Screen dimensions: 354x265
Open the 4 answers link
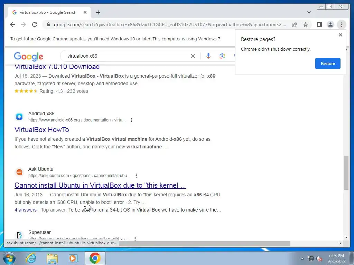26,210
